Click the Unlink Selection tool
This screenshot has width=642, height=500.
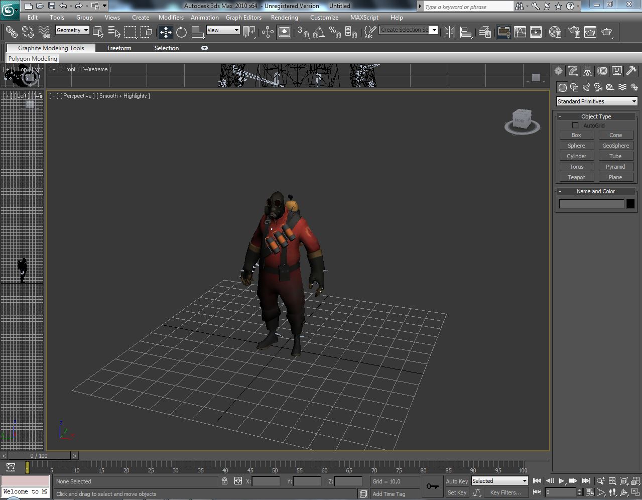[x=28, y=32]
